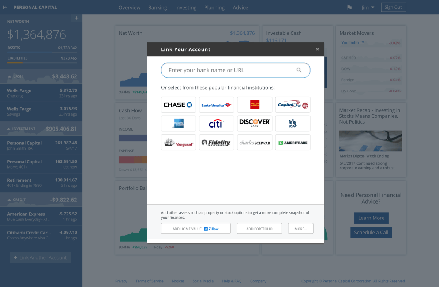Click the Privacy footer link
Viewport: 439px width, 287px height.
coord(121,281)
